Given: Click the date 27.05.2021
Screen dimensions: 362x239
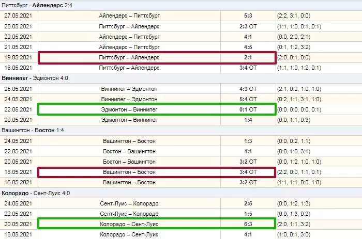Looking at the screenshot, I should point(18,15).
